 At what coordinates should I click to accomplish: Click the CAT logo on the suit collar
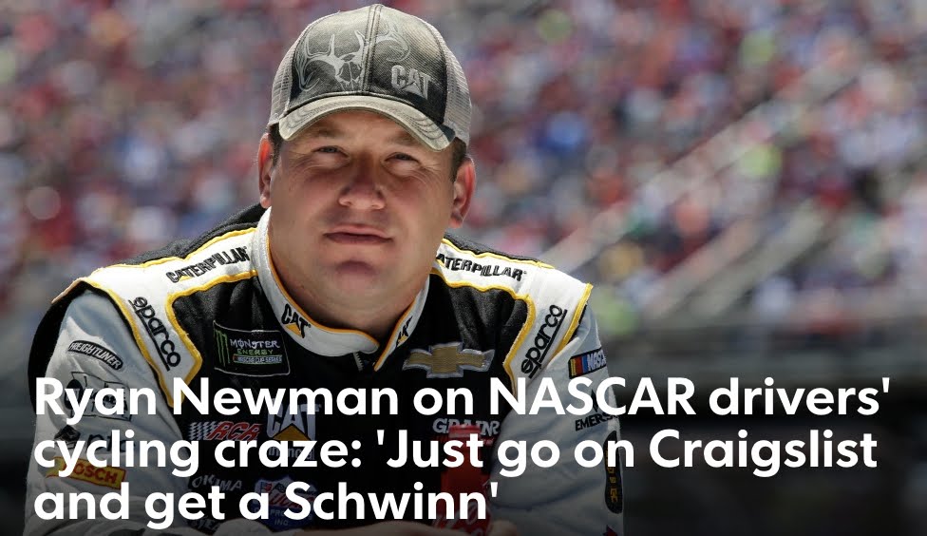295,320
